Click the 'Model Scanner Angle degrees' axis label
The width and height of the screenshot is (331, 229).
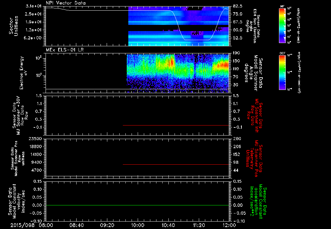253,73
